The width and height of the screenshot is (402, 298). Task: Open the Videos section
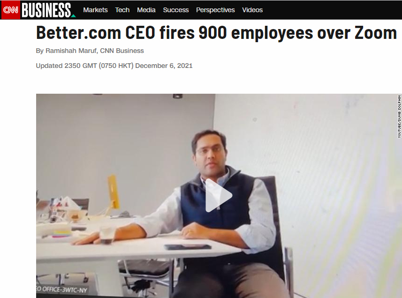pyautogui.click(x=252, y=10)
